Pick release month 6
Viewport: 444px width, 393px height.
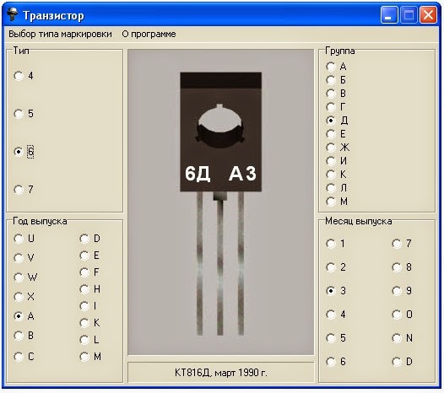pyautogui.click(x=331, y=362)
